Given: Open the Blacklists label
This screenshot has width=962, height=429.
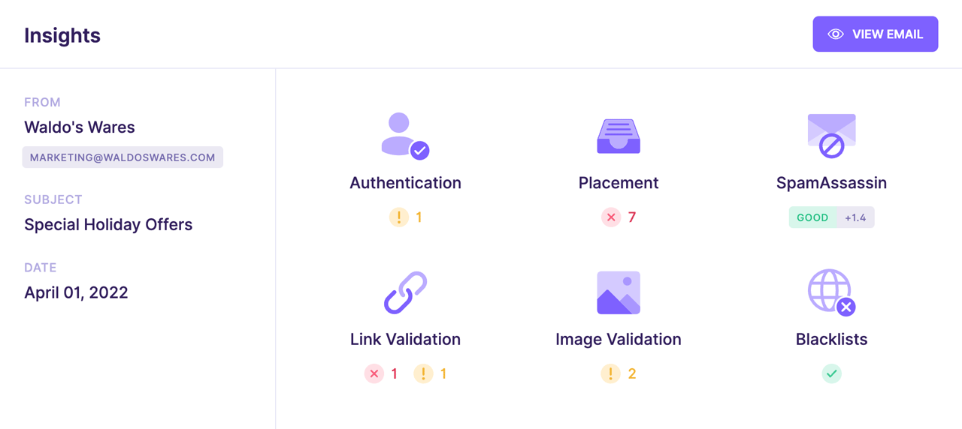Looking at the screenshot, I should coord(831,339).
